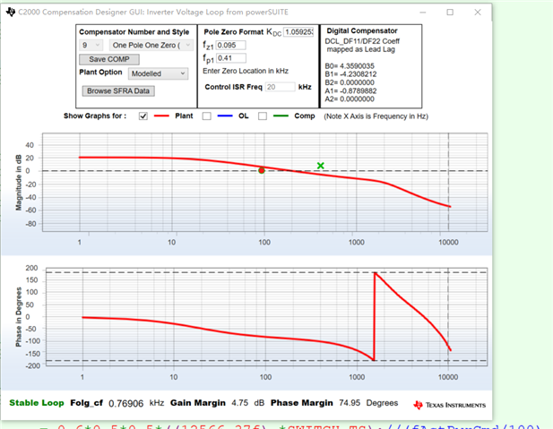Click the Browse SFRA Data button
This screenshot has width=553, height=429.
[118, 91]
